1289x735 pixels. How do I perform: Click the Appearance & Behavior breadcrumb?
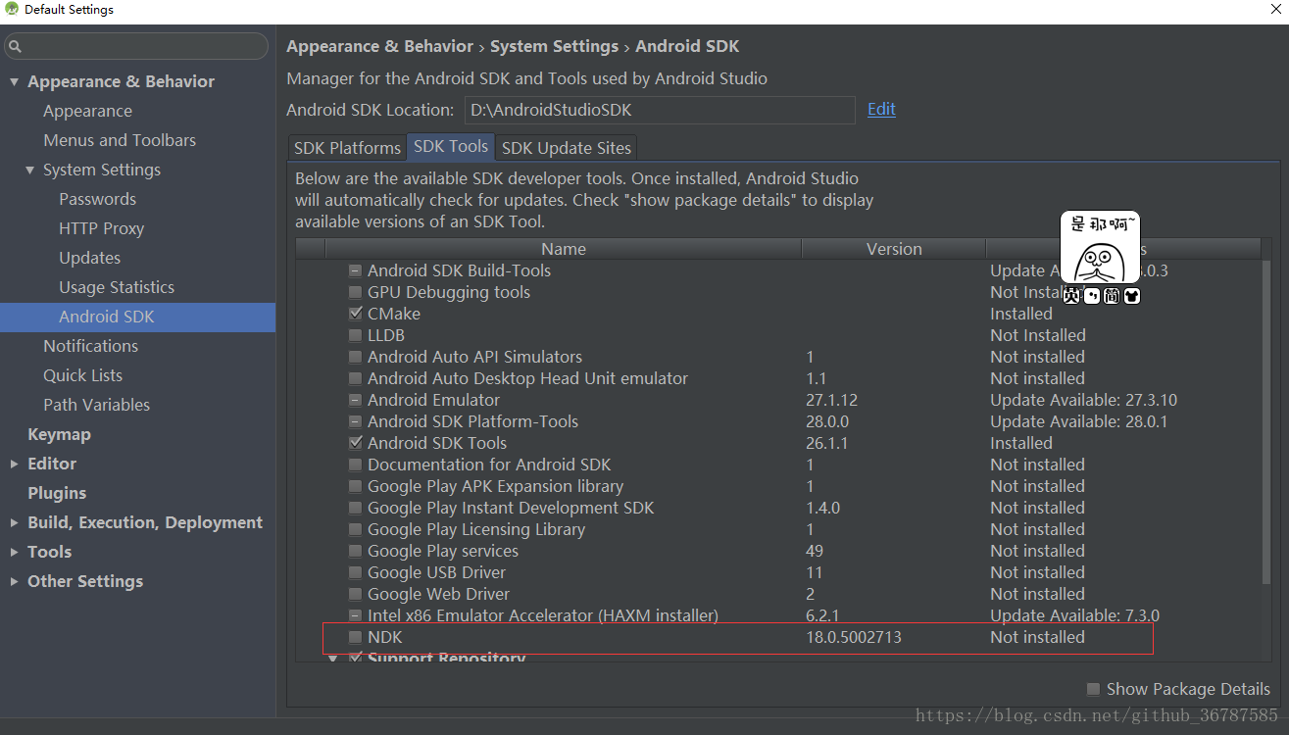pos(379,46)
